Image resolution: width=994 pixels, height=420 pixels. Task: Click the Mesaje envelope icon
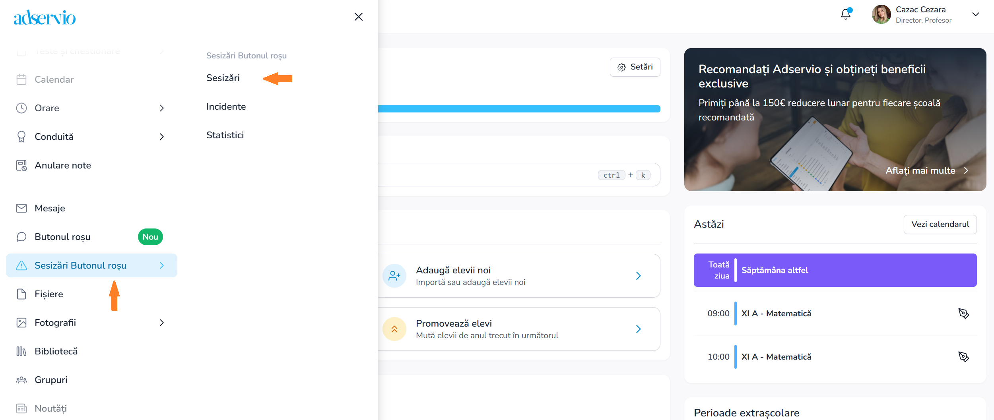click(x=21, y=208)
